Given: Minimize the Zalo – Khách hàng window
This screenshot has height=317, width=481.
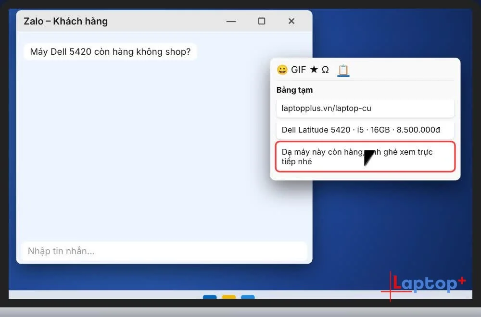Looking at the screenshot, I should coord(231,21).
